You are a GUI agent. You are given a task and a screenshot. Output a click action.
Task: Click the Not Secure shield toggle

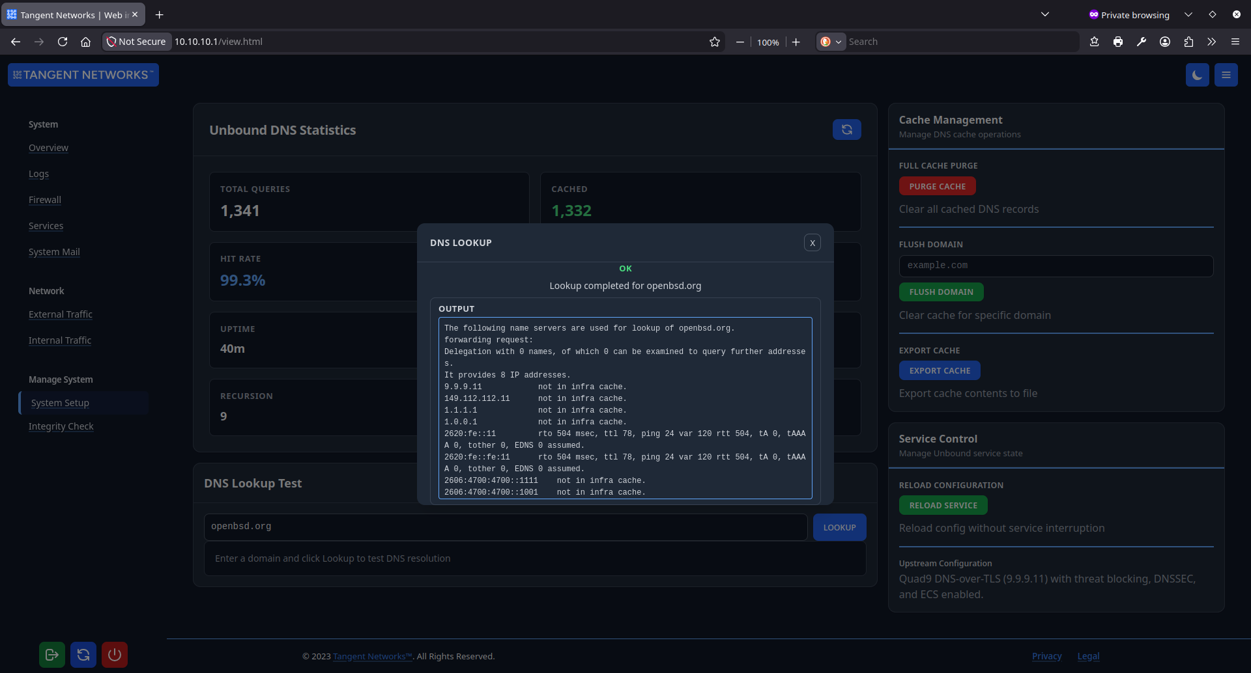point(136,41)
